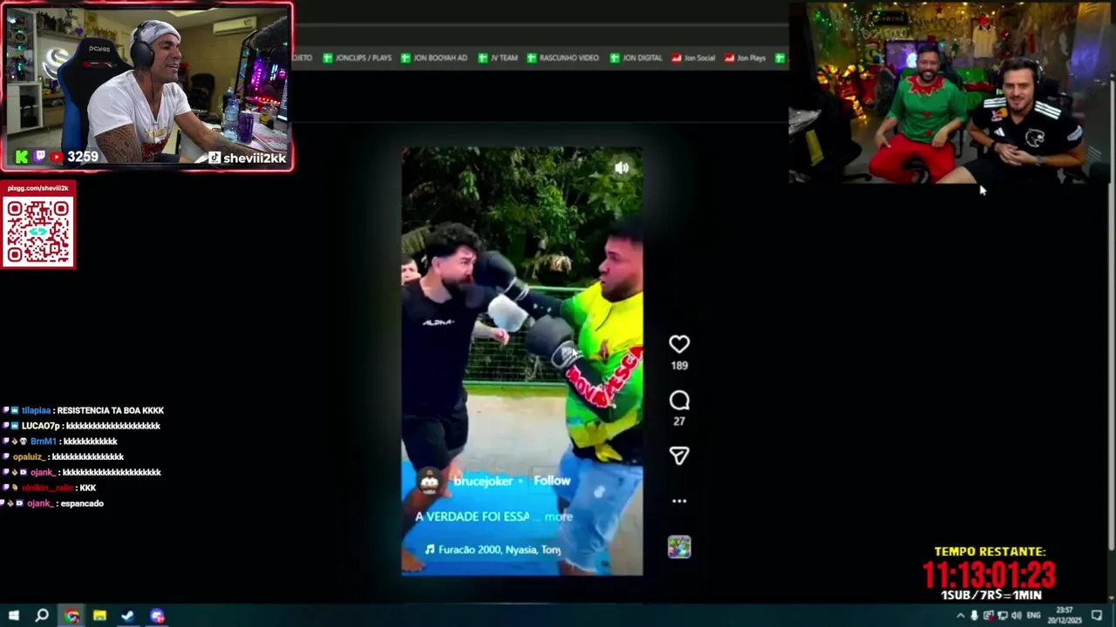Open the Jon Social bookmark
This screenshot has width=1116, height=627.
point(693,57)
